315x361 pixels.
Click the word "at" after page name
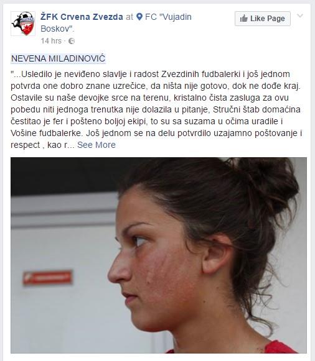click(x=129, y=17)
